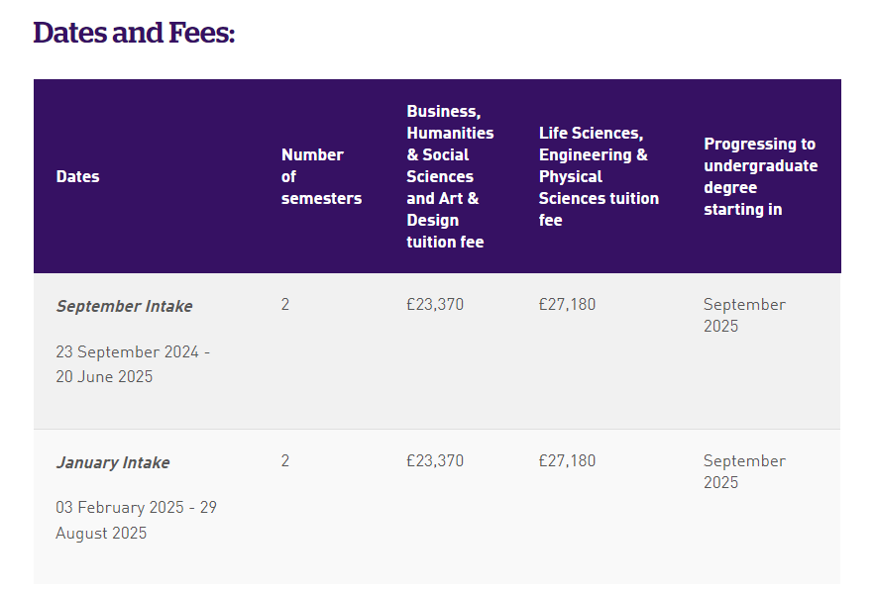Screen dimensions: 874x595
Task: Click the £27,180 fee for January Intake
Action: pos(568,460)
